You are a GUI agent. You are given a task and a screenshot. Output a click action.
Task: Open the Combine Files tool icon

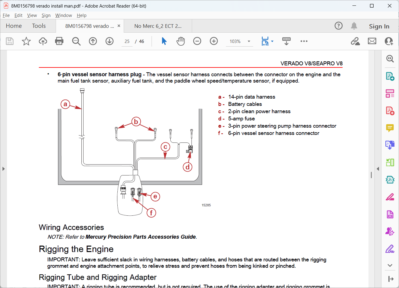tap(390, 145)
